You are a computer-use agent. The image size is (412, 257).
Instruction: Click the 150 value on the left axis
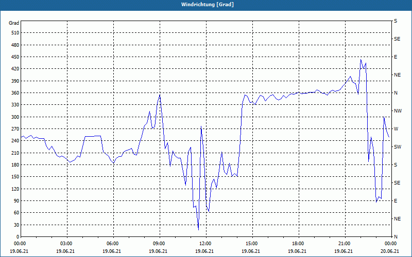click(15, 177)
